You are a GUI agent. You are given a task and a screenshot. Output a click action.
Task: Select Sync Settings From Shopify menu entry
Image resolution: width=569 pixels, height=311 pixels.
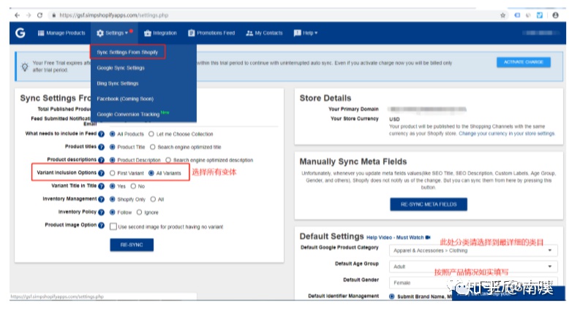(x=127, y=52)
